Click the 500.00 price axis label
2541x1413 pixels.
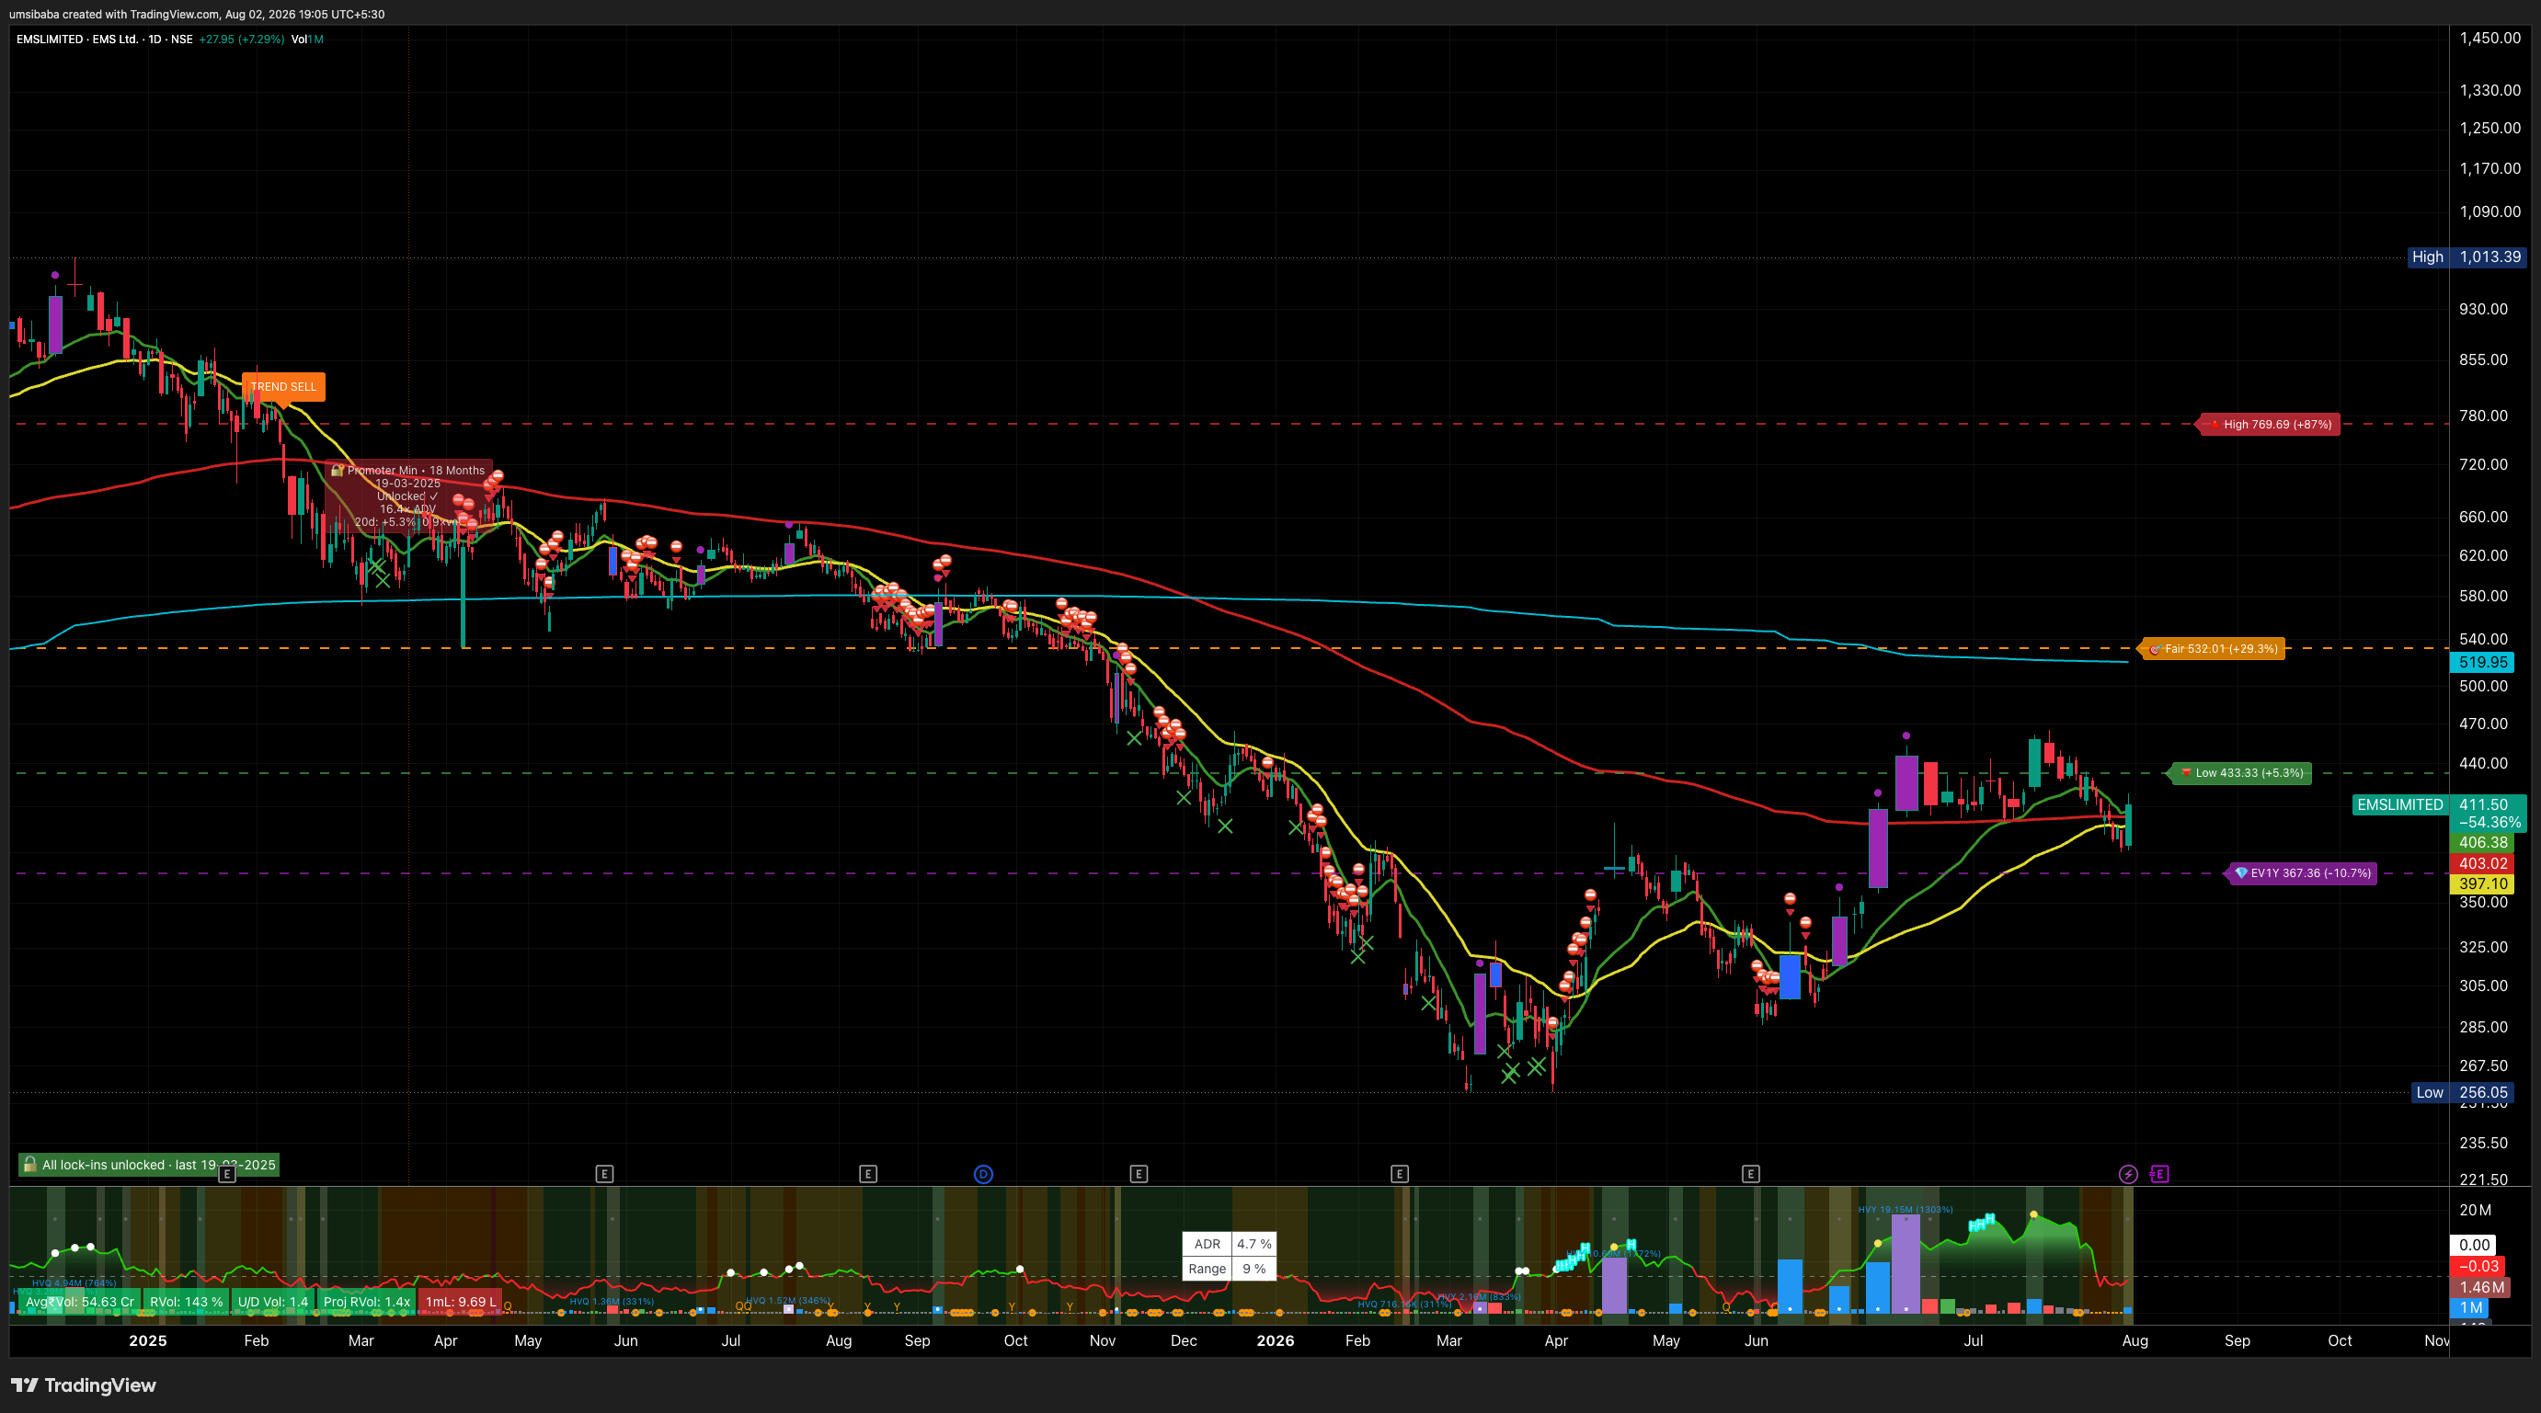coord(2483,687)
